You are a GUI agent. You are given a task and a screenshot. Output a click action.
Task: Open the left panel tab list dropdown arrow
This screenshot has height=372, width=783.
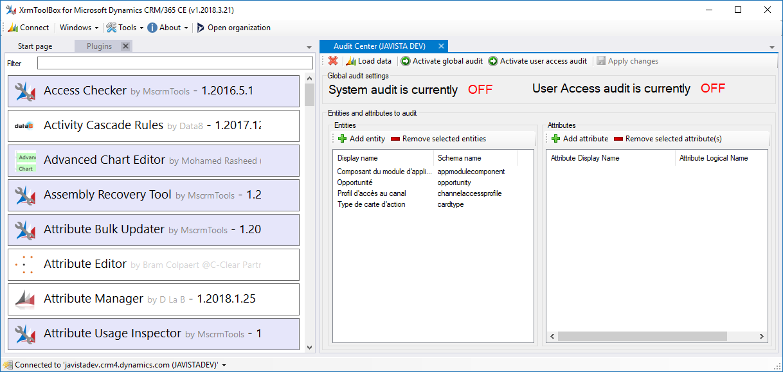point(310,47)
